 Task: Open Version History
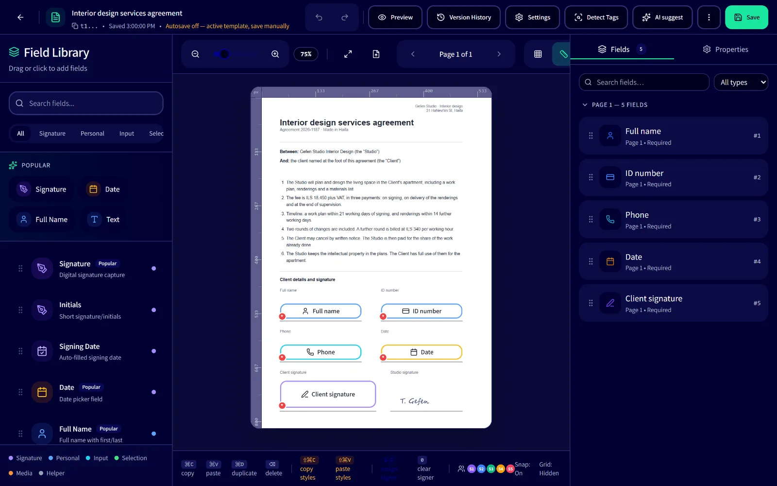click(464, 17)
